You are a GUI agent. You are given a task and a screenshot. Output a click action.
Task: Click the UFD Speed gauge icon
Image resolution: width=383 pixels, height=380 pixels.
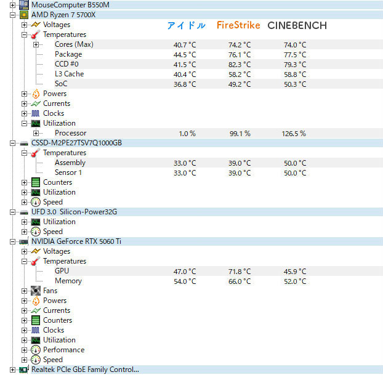[x=36, y=232]
